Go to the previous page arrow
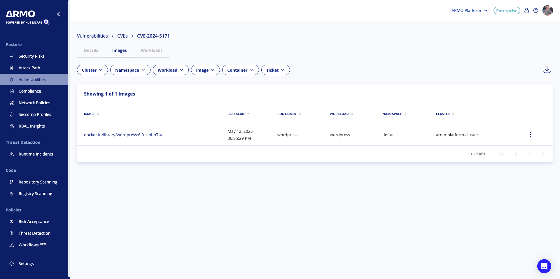The width and height of the screenshot is (560, 279). [x=516, y=154]
